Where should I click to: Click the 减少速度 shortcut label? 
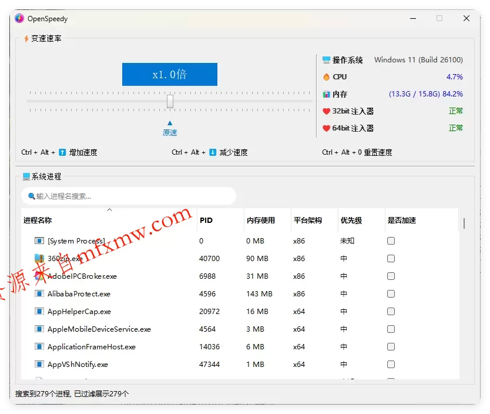click(x=233, y=152)
